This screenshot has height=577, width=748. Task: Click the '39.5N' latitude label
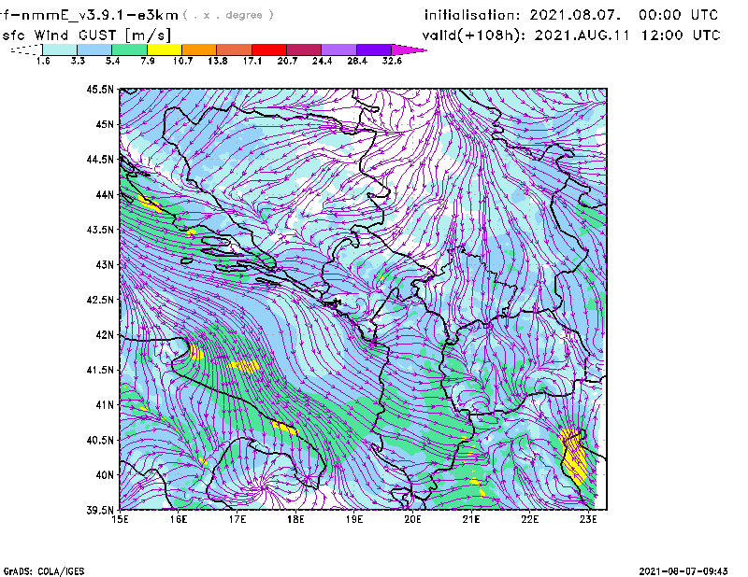tap(100, 511)
